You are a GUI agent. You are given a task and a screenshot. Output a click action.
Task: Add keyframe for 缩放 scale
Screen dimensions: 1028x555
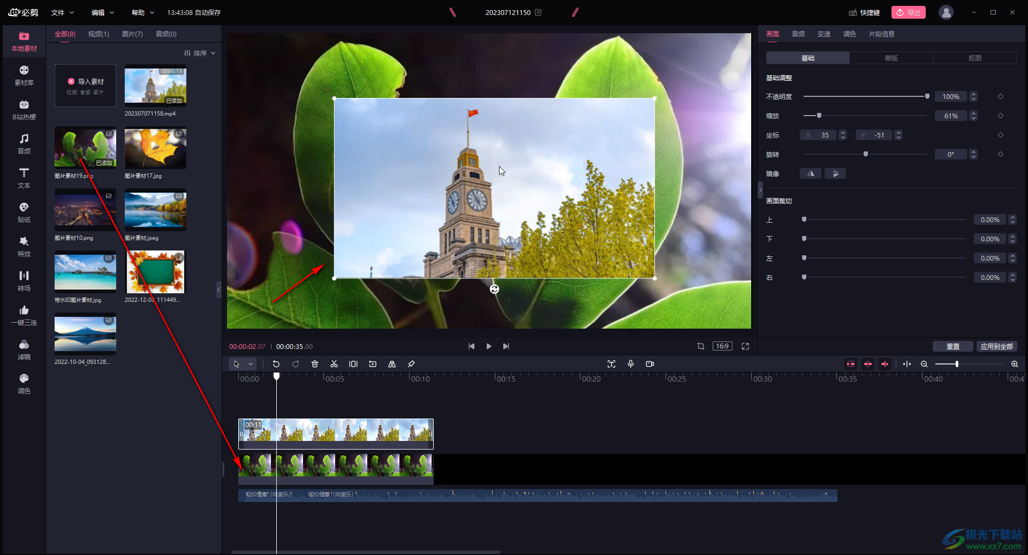(1001, 116)
